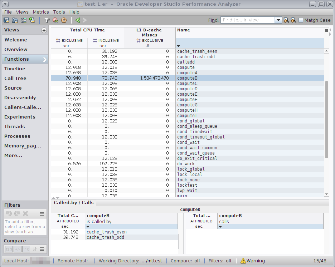335x267 pixels.
Task: Click the 'is called by' sort arrow
Action: 88,227
